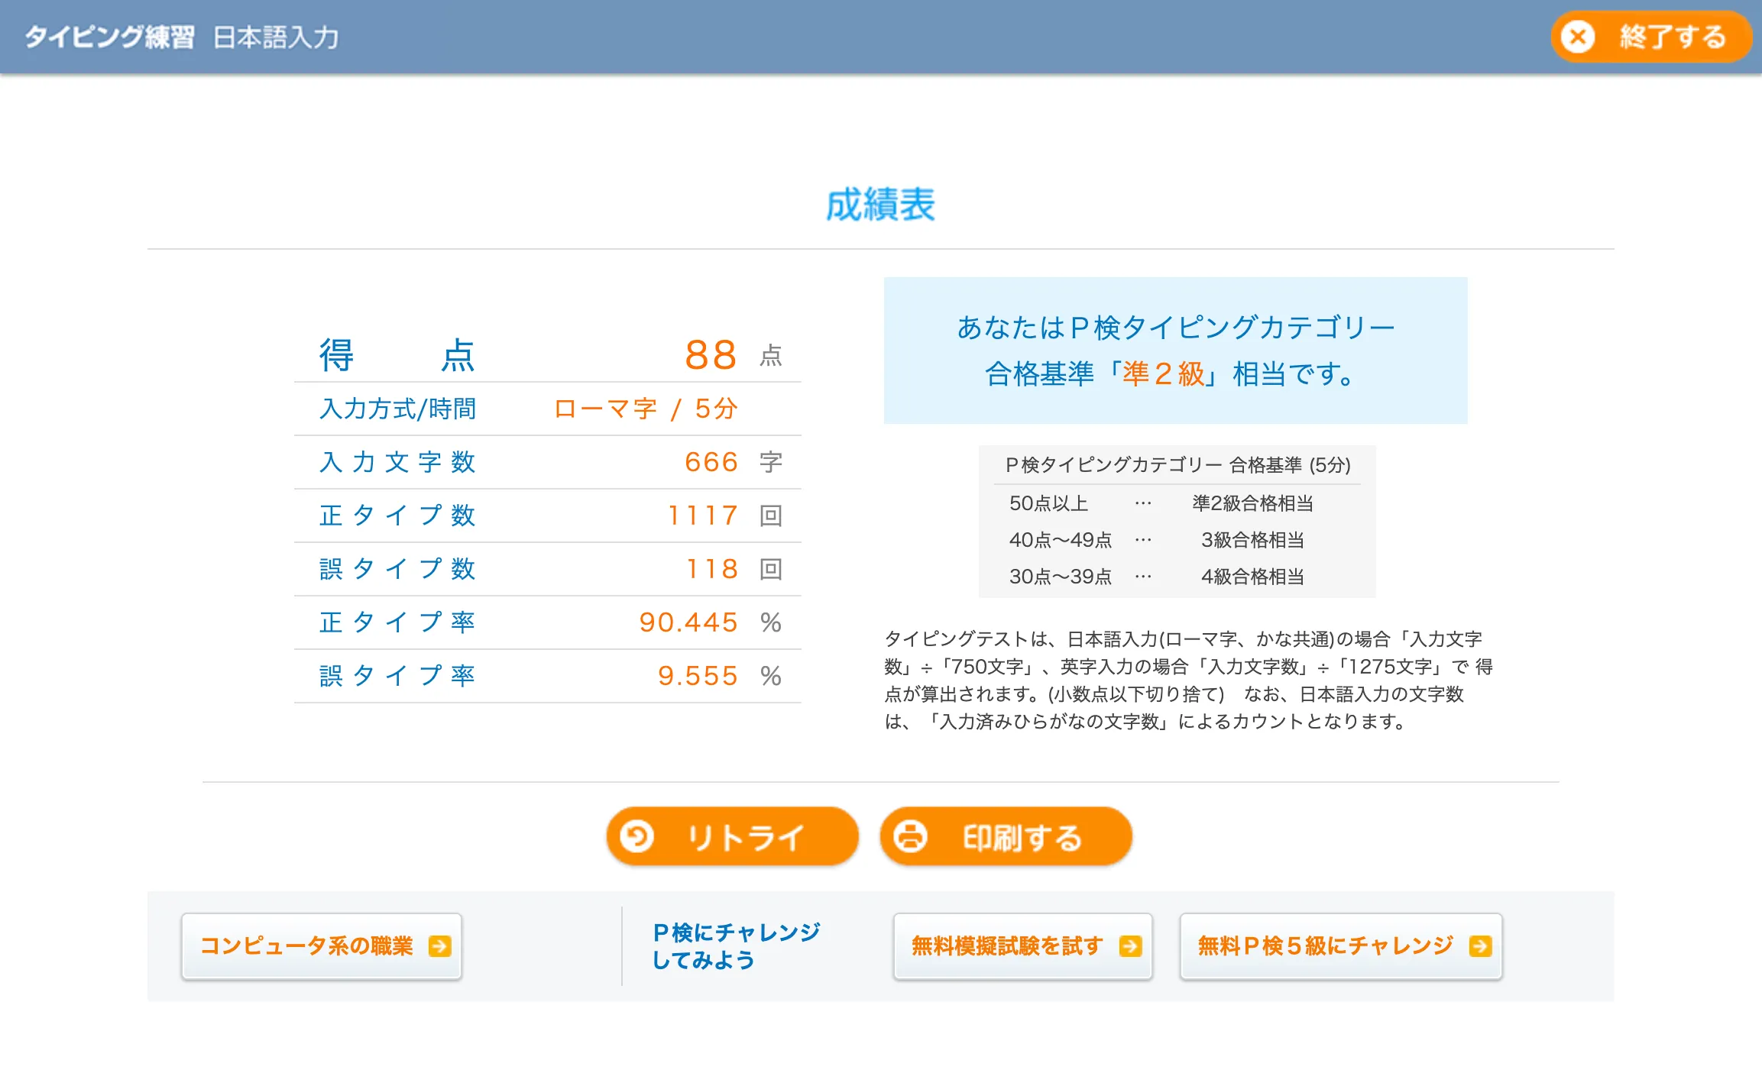Click the 終了する exit button

pyautogui.click(x=1651, y=37)
